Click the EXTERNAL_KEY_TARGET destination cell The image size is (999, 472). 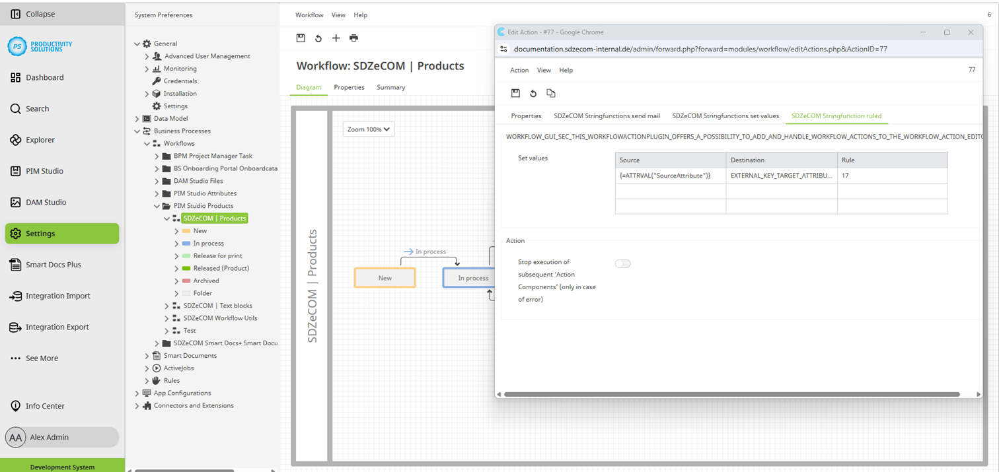tap(781, 176)
